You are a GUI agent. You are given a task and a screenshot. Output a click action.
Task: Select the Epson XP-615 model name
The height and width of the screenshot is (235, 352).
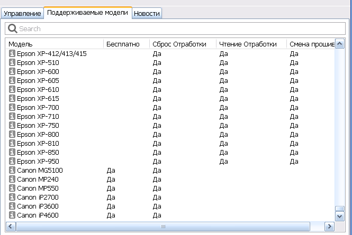click(x=38, y=98)
